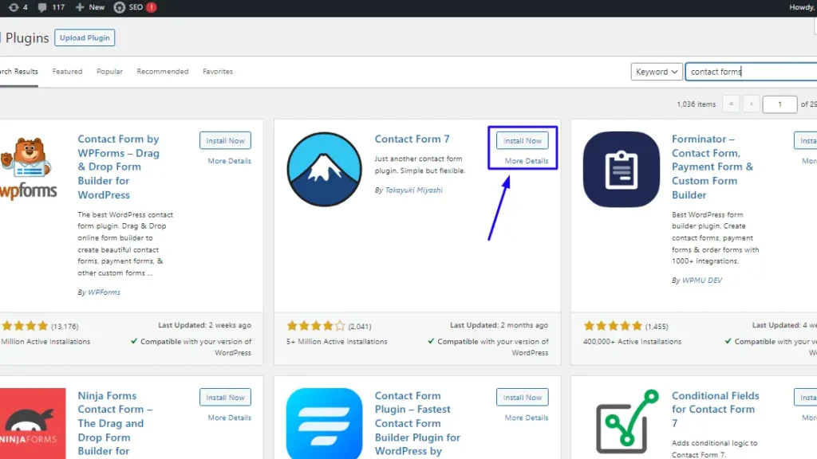Click Contact Form 7 'Last Updated: 2 months ago'
Screen dimensions: 817x459
coord(499,325)
